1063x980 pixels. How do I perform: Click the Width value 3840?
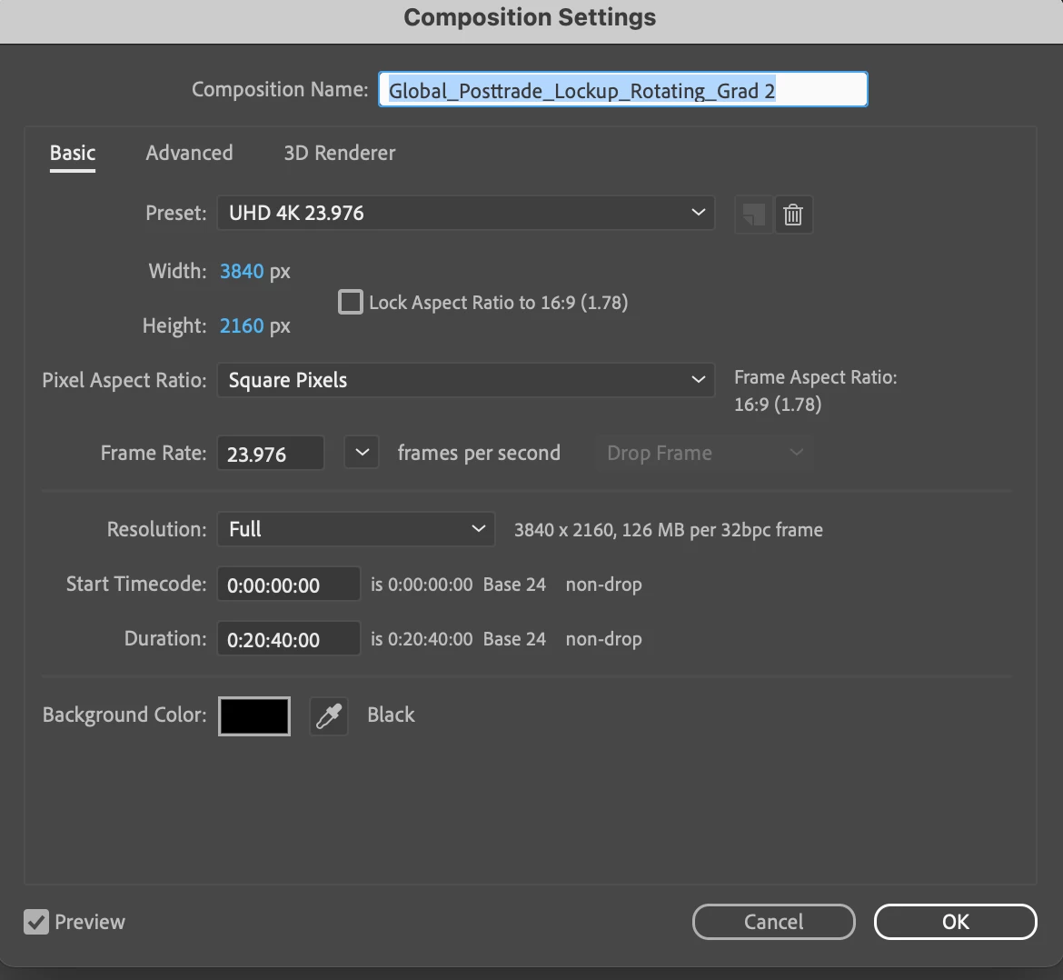[x=242, y=271]
